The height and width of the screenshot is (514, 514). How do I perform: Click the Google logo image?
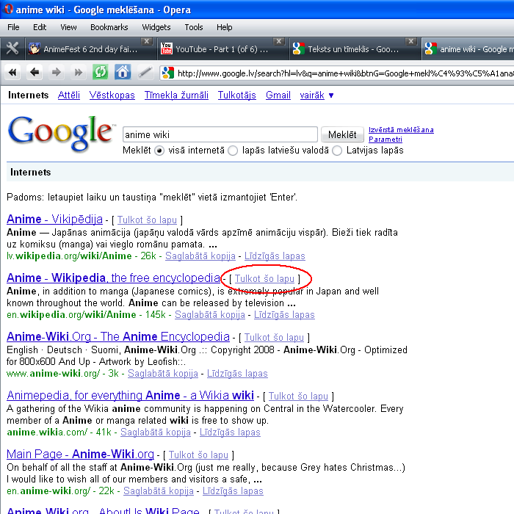tap(61, 133)
